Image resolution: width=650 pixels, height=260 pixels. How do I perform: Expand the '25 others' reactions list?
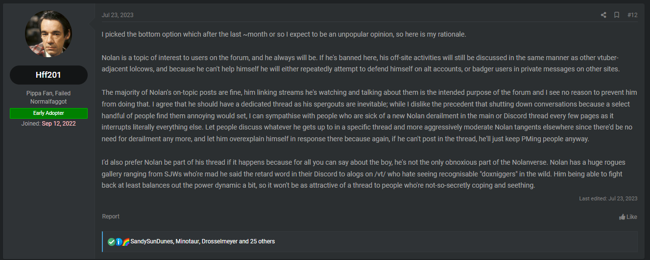click(x=262, y=241)
